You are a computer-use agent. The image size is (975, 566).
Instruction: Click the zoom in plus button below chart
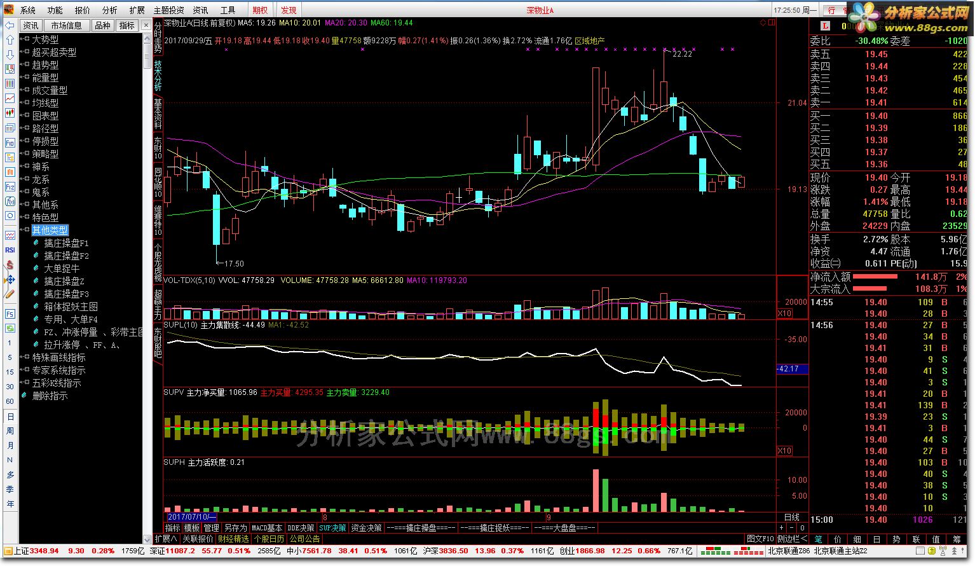pos(782,528)
